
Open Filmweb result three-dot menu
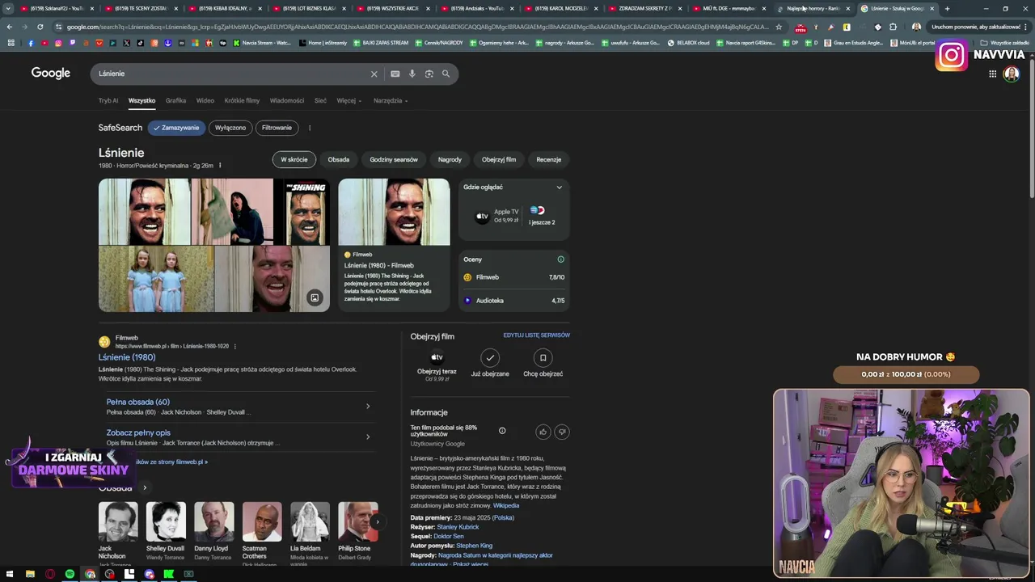click(x=234, y=346)
